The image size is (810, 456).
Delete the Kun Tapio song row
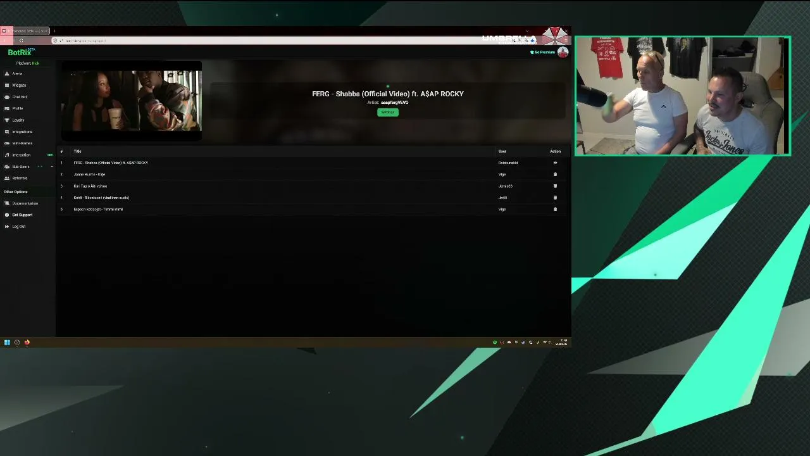[555, 186]
